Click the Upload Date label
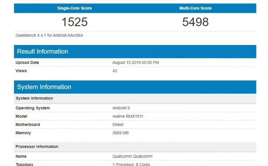The width and height of the screenshot is (268, 166). 27,63
